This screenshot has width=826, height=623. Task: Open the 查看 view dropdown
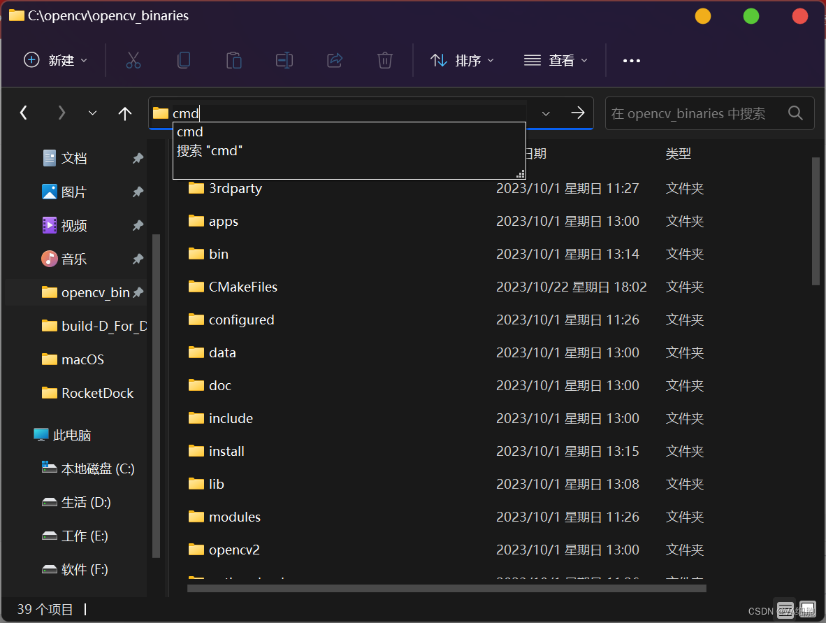tap(556, 60)
